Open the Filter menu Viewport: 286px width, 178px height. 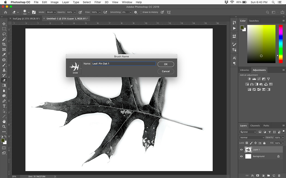(97, 2)
